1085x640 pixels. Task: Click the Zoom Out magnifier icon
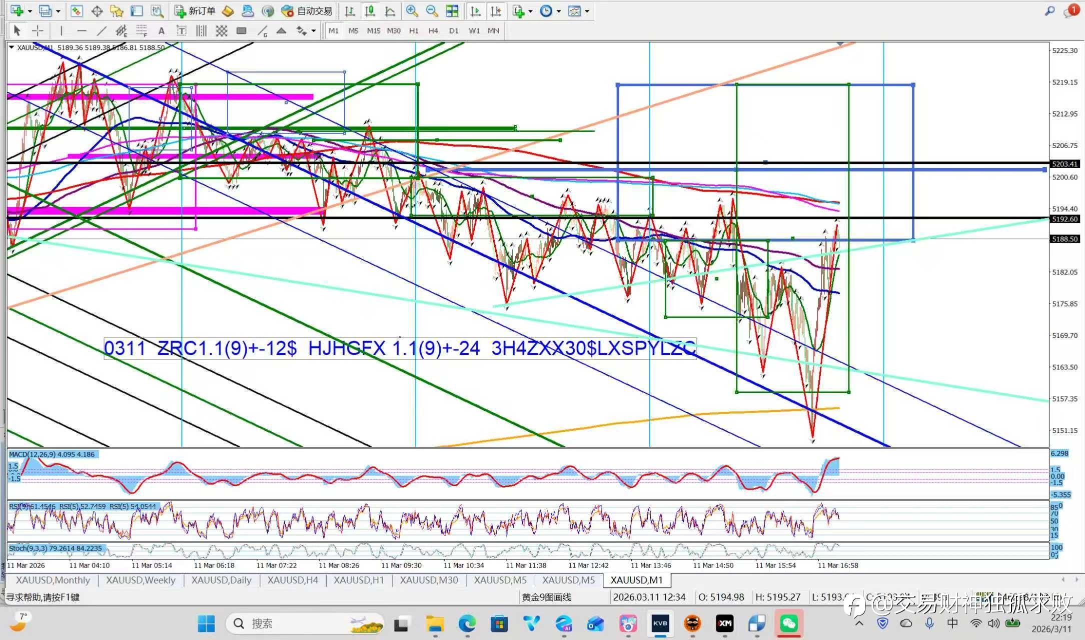[x=431, y=11]
